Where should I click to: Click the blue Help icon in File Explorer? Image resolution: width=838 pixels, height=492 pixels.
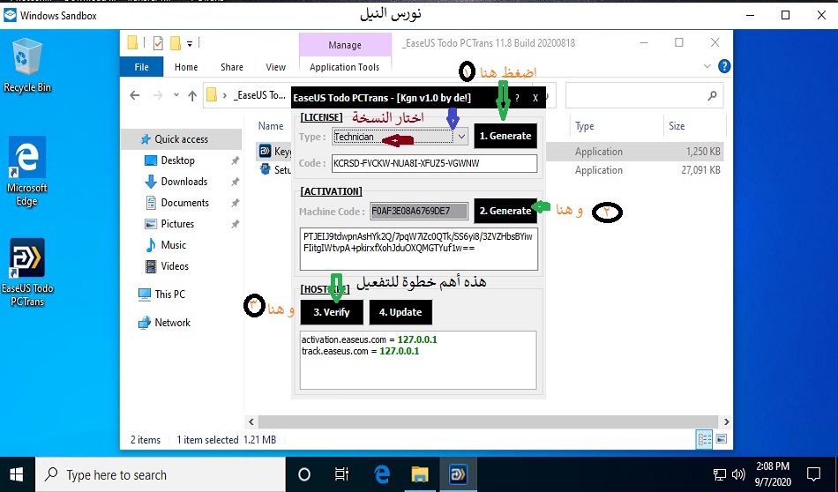pyautogui.click(x=724, y=66)
